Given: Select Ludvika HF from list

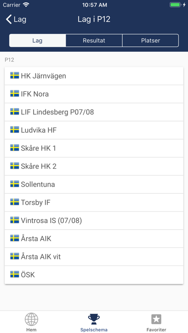Looking at the screenshot, I should click(94, 130).
